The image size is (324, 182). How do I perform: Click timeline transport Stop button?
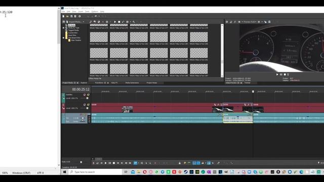coord(113,163)
